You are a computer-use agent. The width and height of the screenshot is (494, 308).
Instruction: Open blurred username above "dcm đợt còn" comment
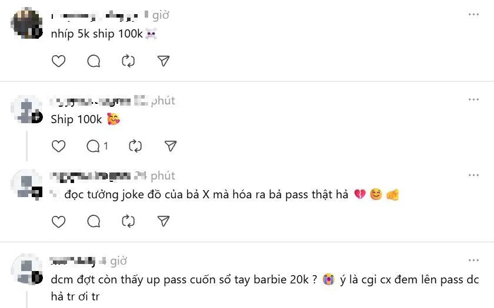tap(72, 261)
